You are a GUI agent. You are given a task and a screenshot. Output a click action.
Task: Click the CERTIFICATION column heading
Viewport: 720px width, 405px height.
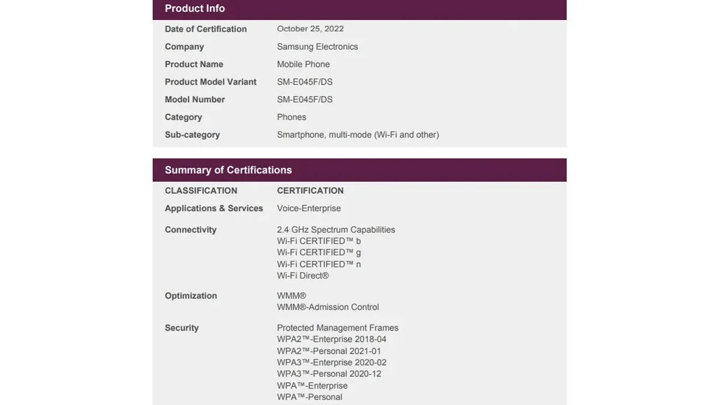(310, 191)
